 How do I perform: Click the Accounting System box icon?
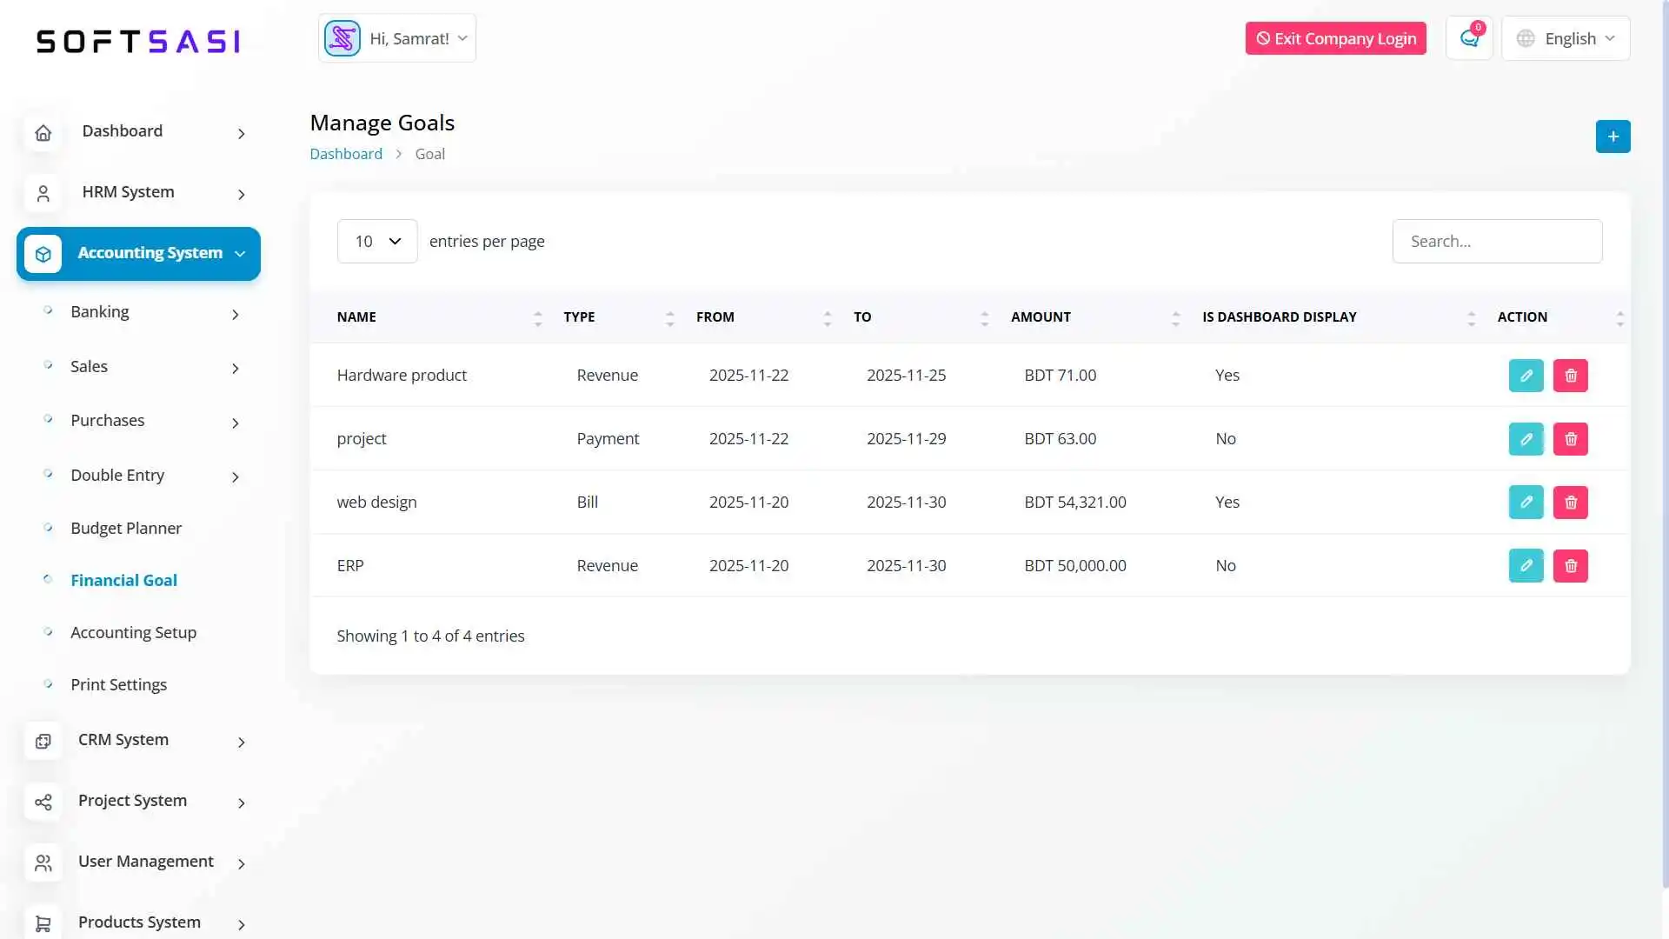click(43, 254)
